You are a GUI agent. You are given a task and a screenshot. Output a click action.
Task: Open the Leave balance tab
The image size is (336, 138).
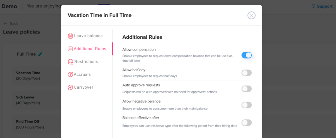[88, 36]
